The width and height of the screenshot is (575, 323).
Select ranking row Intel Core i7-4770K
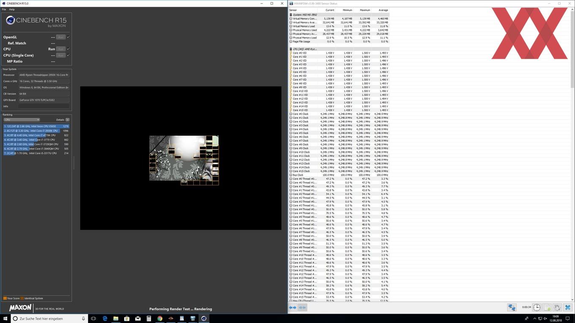pyautogui.click(x=36, y=135)
